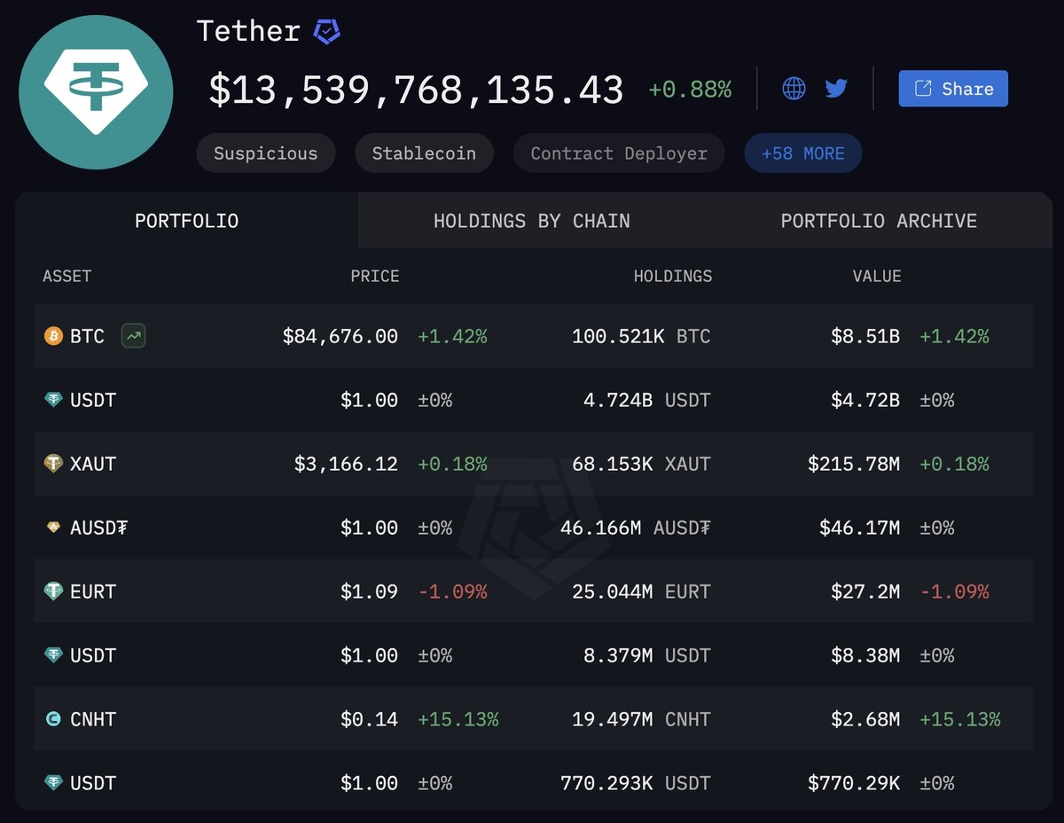Viewport: 1064px width, 823px height.
Task: Sort by the Holdings column header
Action: [x=672, y=276]
